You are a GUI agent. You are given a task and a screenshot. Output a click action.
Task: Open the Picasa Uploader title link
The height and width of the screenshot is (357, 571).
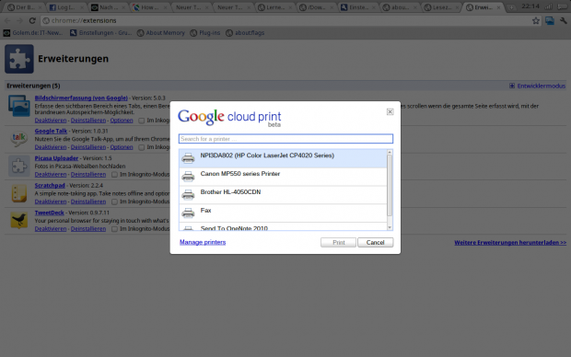[56, 158]
